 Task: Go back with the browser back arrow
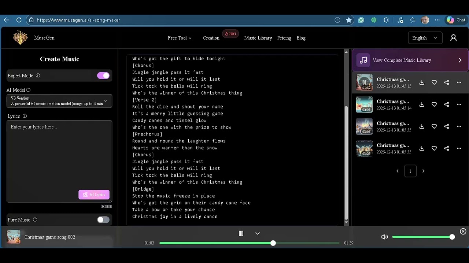click(7, 20)
